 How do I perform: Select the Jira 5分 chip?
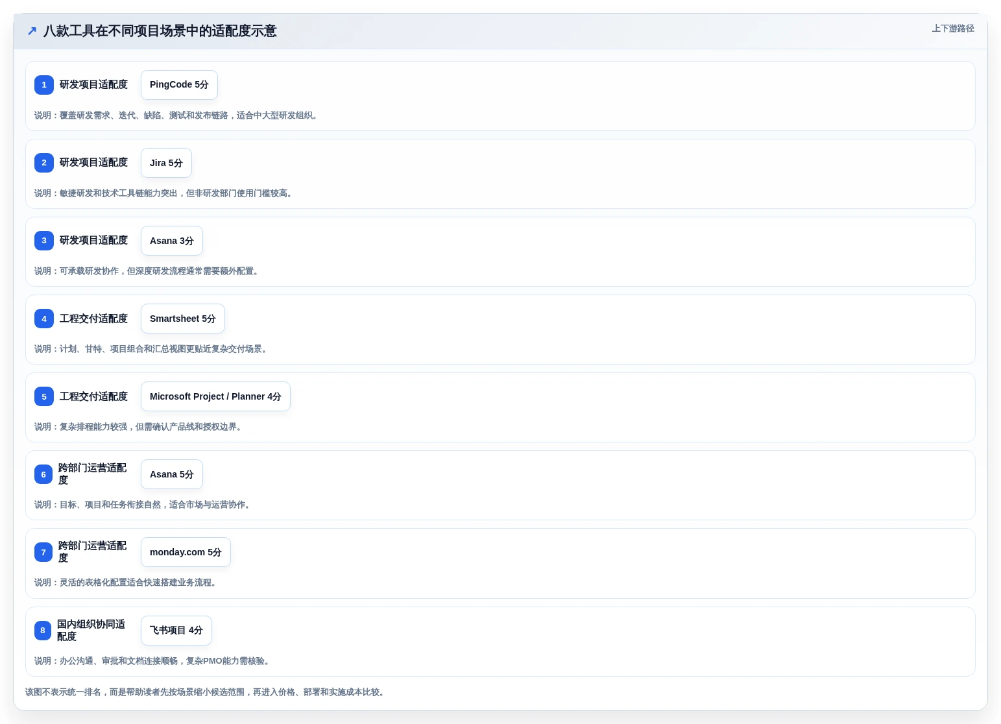click(166, 163)
